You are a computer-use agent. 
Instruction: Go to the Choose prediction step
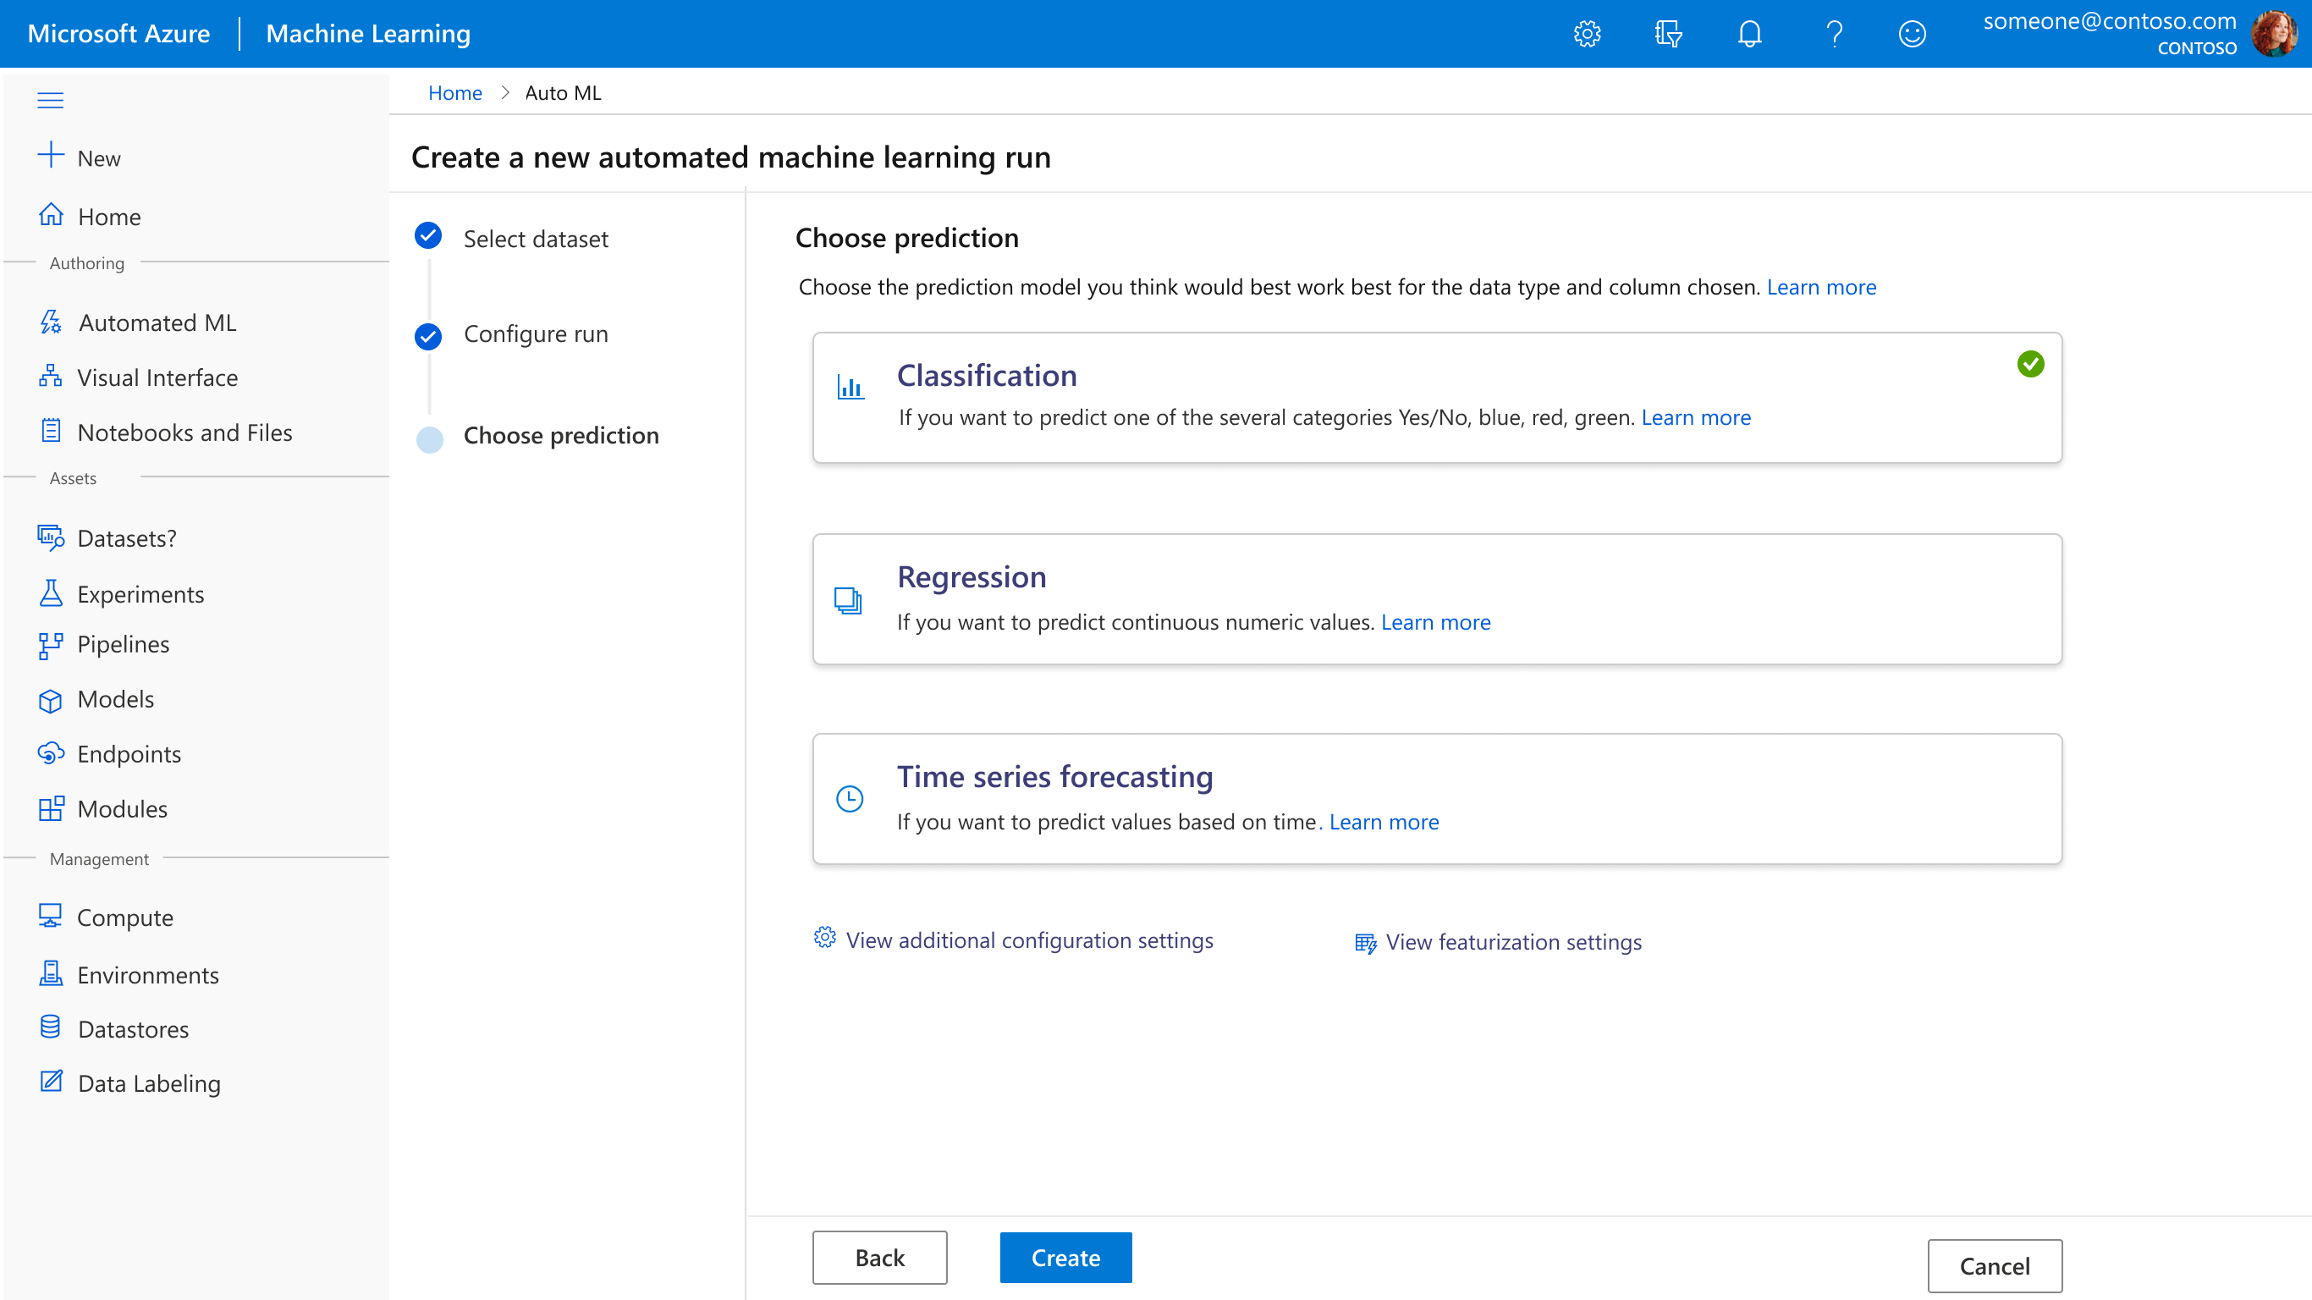tap(561, 435)
